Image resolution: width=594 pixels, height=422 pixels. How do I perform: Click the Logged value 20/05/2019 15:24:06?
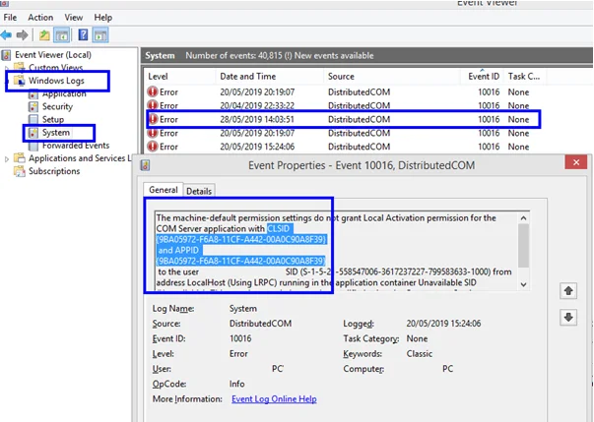tap(443, 324)
